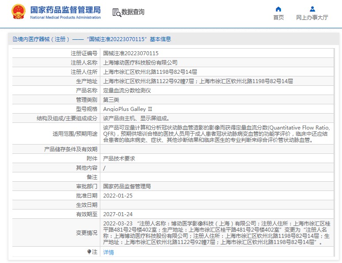The width and height of the screenshot is (342, 263).
Task: Select registration number 国械注准20223070115 value
Action: tap(131, 53)
